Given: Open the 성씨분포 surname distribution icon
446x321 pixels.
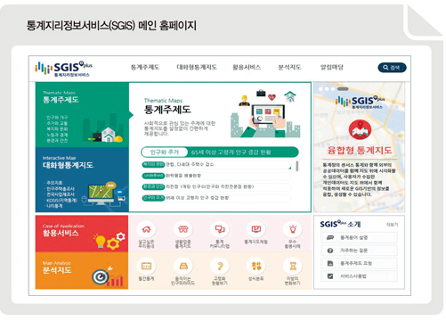Looking at the screenshot, I should coord(256,266).
